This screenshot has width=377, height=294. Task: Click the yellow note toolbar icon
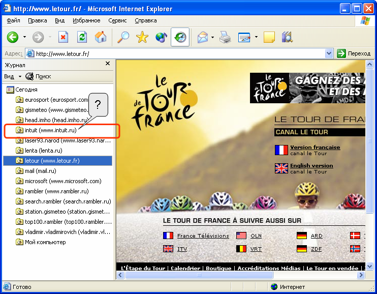point(269,37)
